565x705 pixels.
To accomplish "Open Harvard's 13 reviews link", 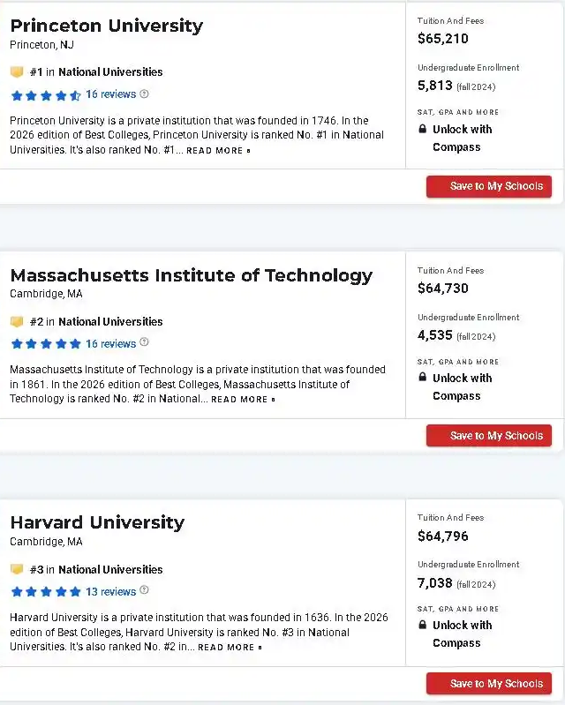I will click(x=110, y=592).
